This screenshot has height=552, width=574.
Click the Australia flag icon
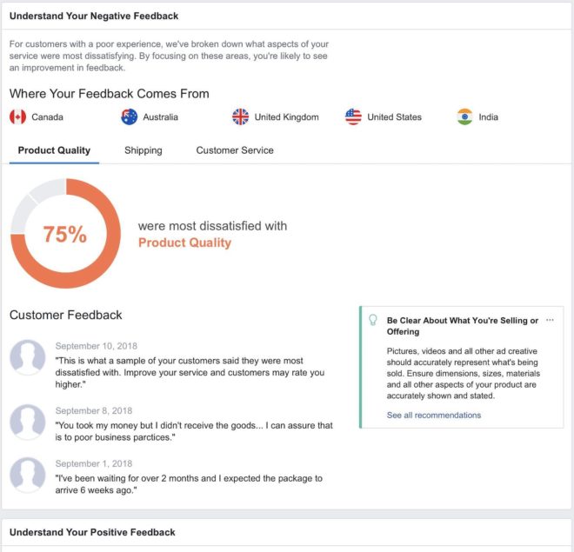tap(130, 117)
